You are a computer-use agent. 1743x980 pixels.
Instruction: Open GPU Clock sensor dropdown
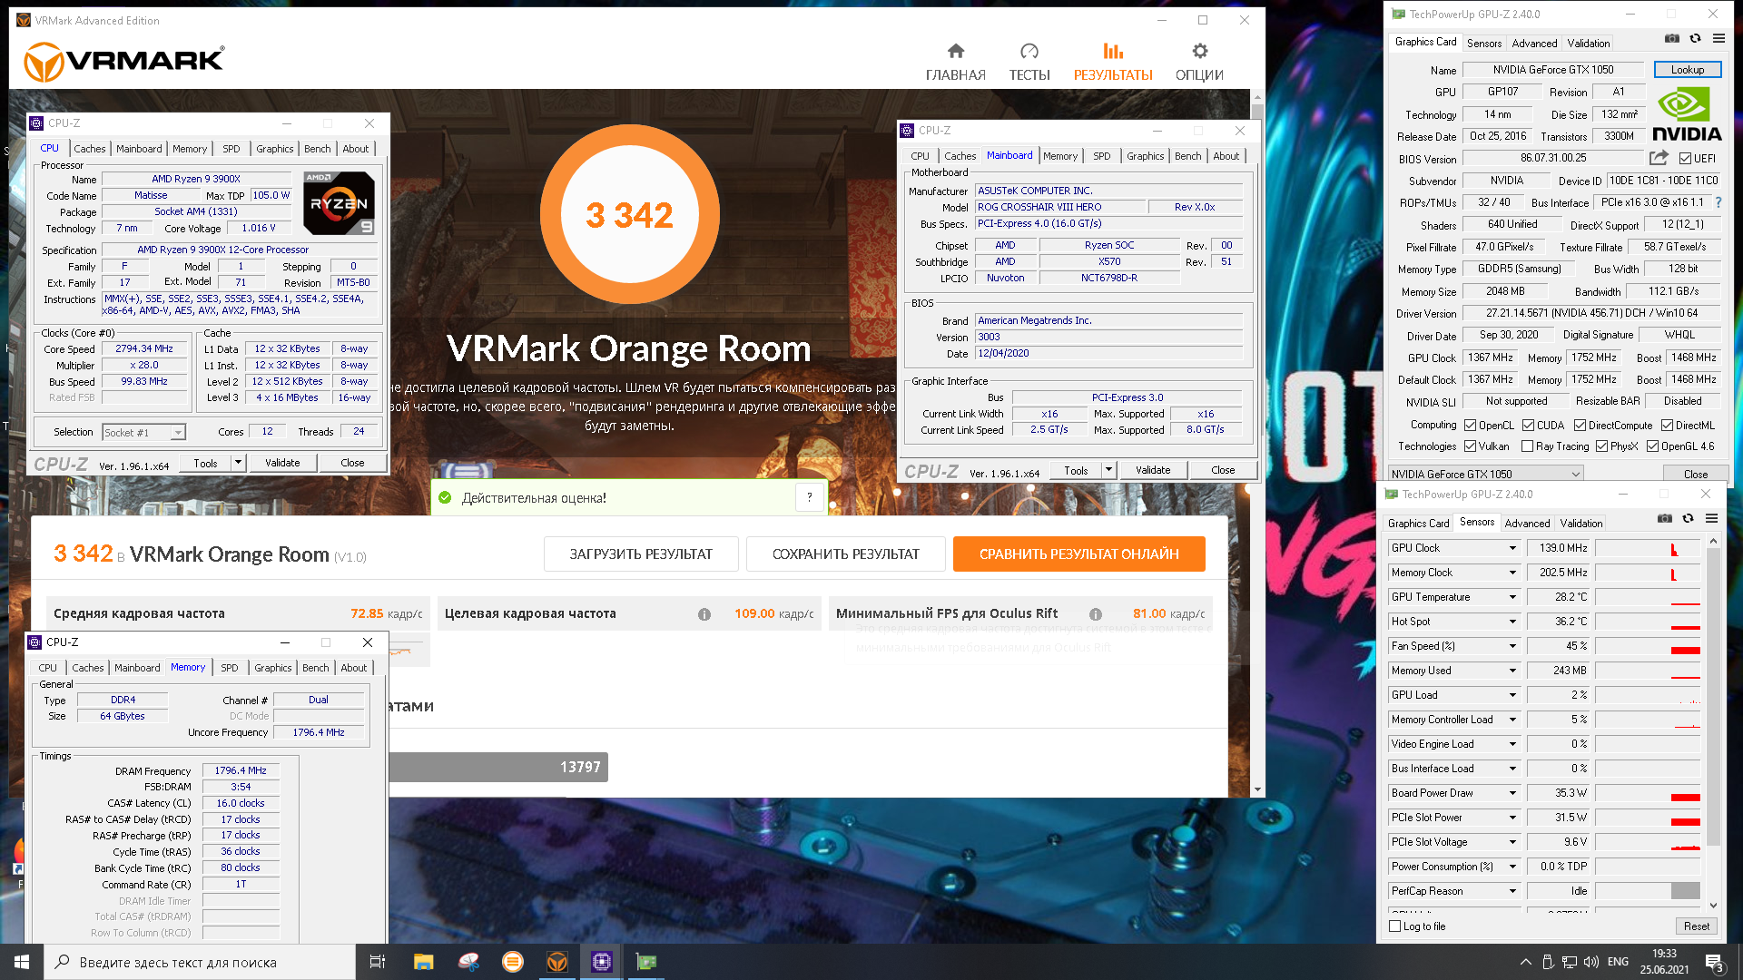[1512, 548]
